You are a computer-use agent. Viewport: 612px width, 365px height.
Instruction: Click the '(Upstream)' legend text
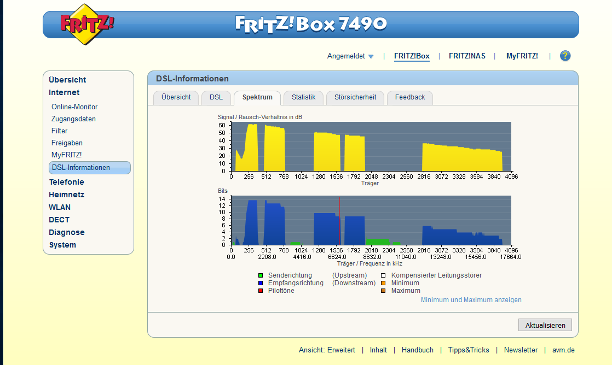point(350,275)
